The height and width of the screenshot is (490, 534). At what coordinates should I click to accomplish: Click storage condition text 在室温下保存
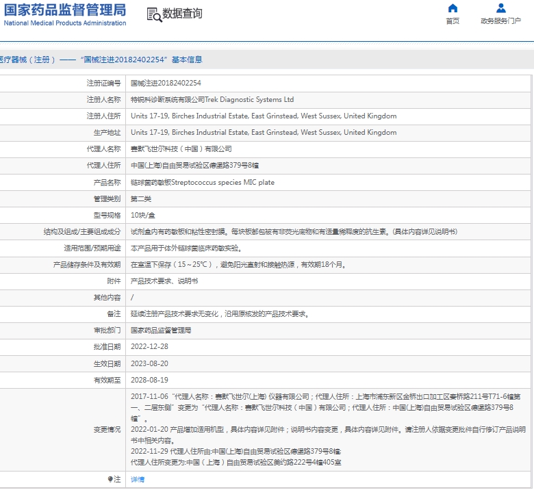(x=238, y=265)
